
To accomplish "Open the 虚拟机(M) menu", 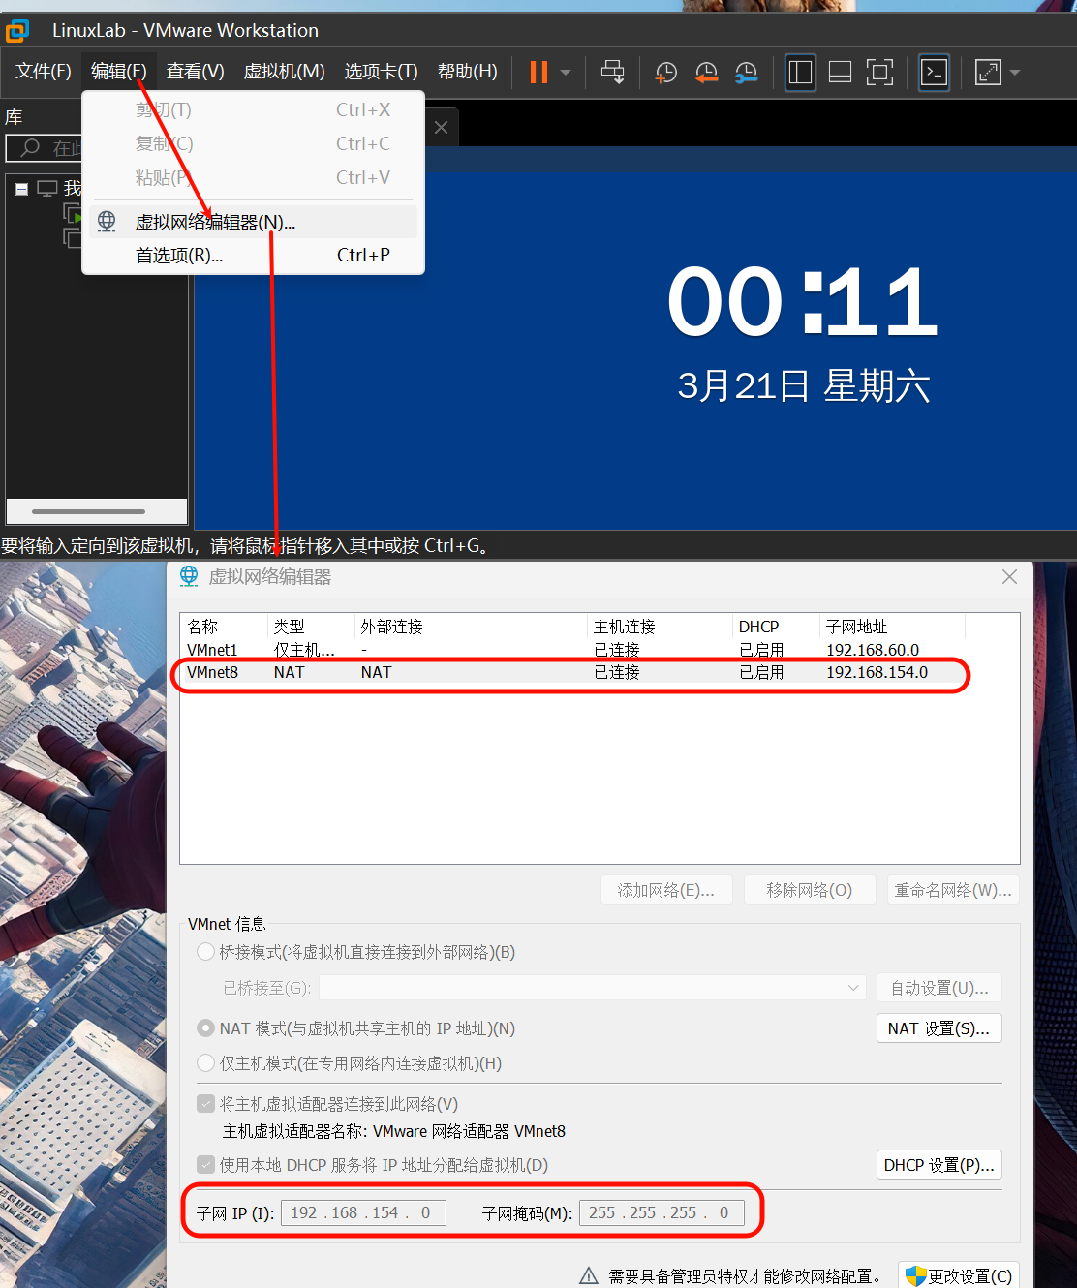I will (284, 72).
